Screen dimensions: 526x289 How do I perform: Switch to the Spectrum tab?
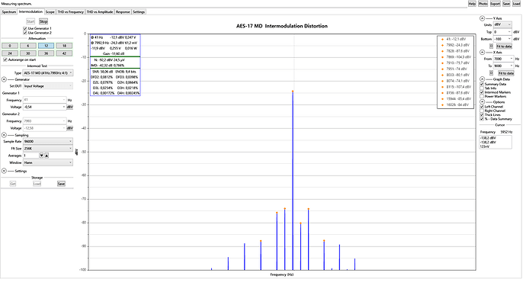[x=9, y=11]
